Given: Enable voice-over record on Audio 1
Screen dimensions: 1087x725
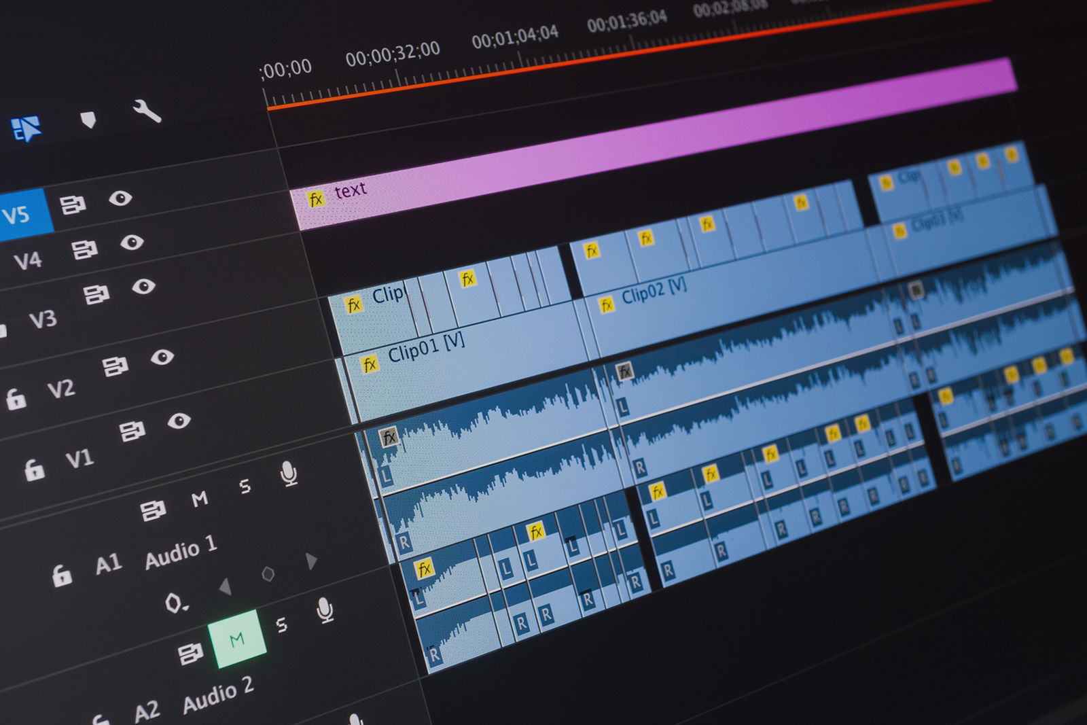Looking at the screenshot, I should (x=289, y=474).
